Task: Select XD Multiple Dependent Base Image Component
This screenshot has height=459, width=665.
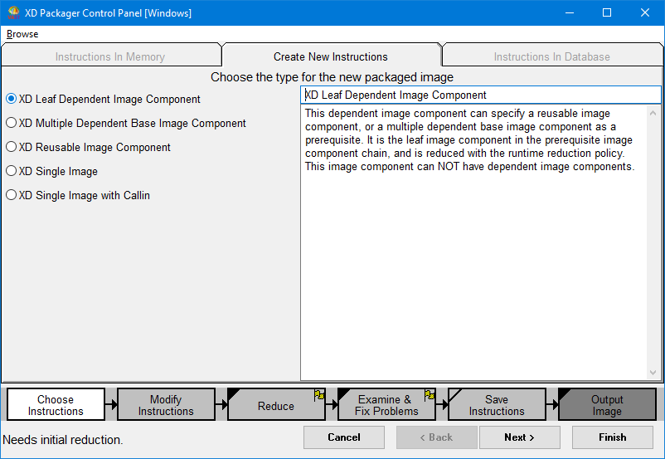Action: (12, 123)
